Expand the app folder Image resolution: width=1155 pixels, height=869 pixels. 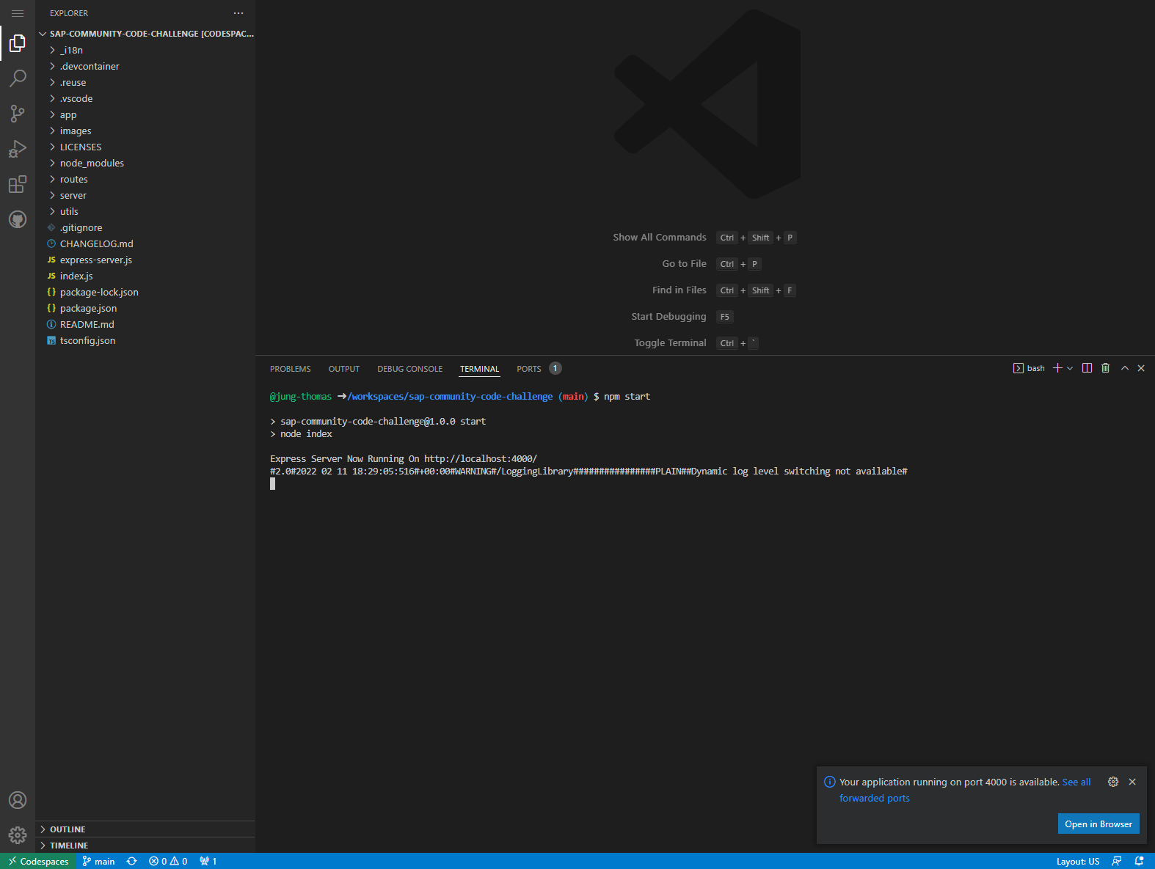[145, 114]
